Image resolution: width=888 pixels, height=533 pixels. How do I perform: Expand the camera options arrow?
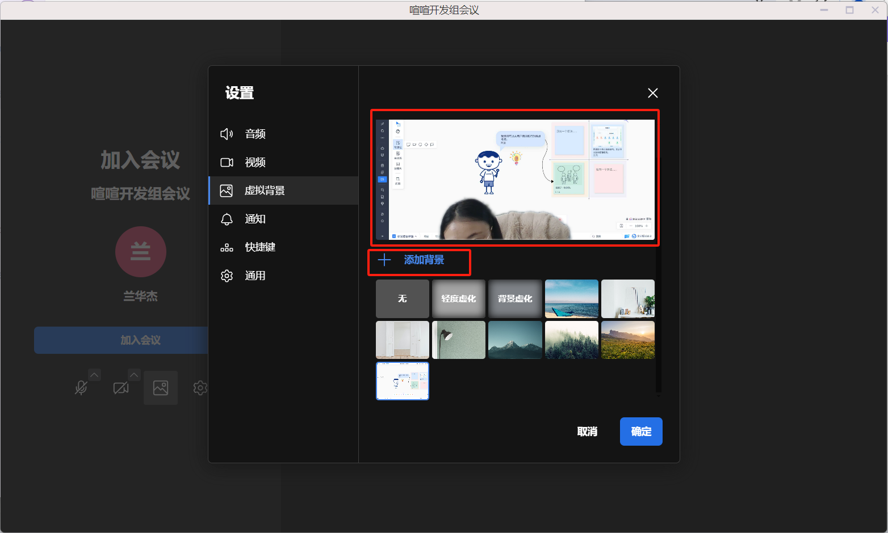[x=134, y=375]
